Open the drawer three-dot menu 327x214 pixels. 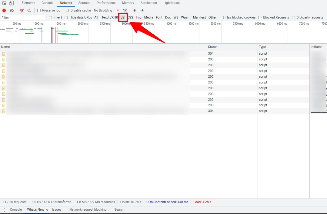pos(4,210)
